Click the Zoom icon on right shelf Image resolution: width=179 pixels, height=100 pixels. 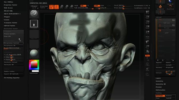pyautogui.click(x=147, y=17)
